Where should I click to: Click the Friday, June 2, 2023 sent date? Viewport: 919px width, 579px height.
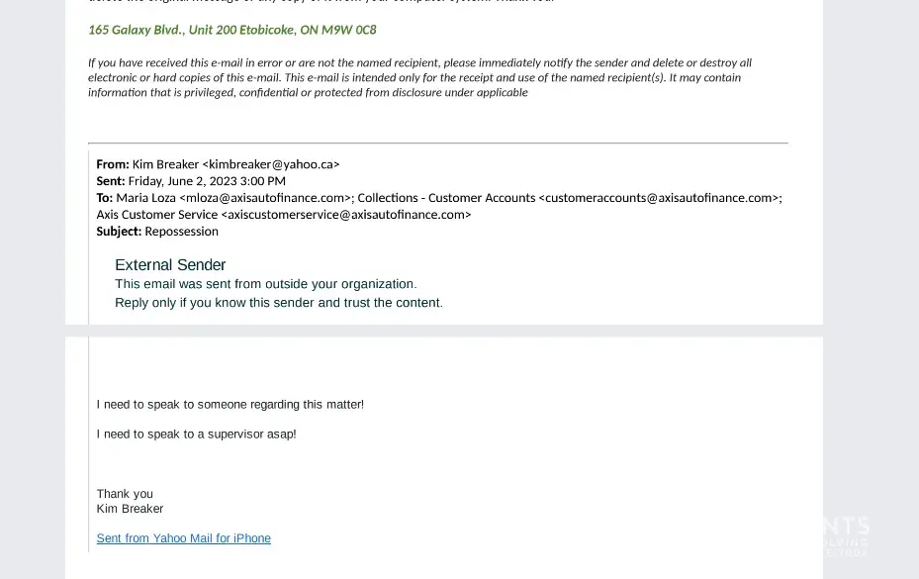coord(207,181)
